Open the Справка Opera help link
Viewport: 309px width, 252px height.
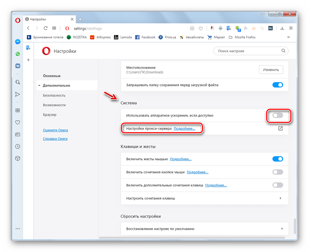55,139
